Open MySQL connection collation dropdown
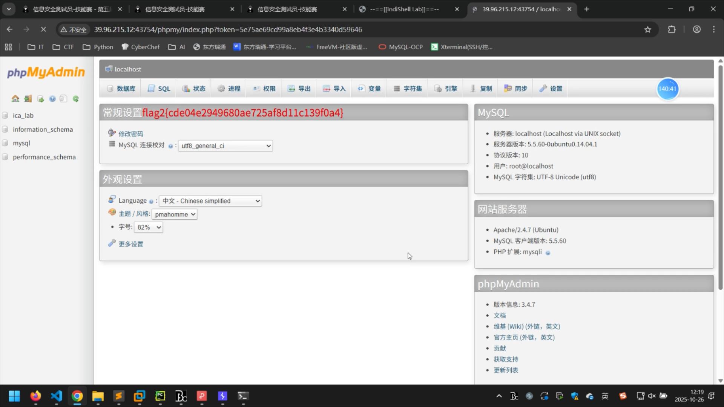 coord(225,146)
